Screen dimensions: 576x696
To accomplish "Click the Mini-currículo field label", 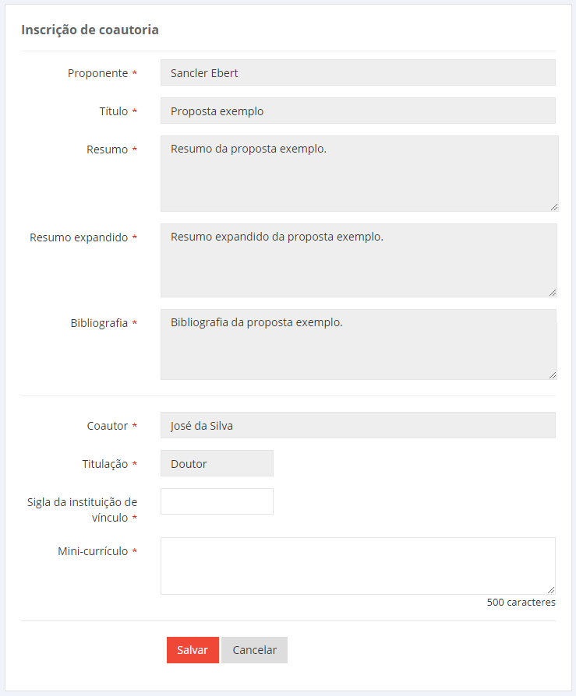I will tap(93, 551).
